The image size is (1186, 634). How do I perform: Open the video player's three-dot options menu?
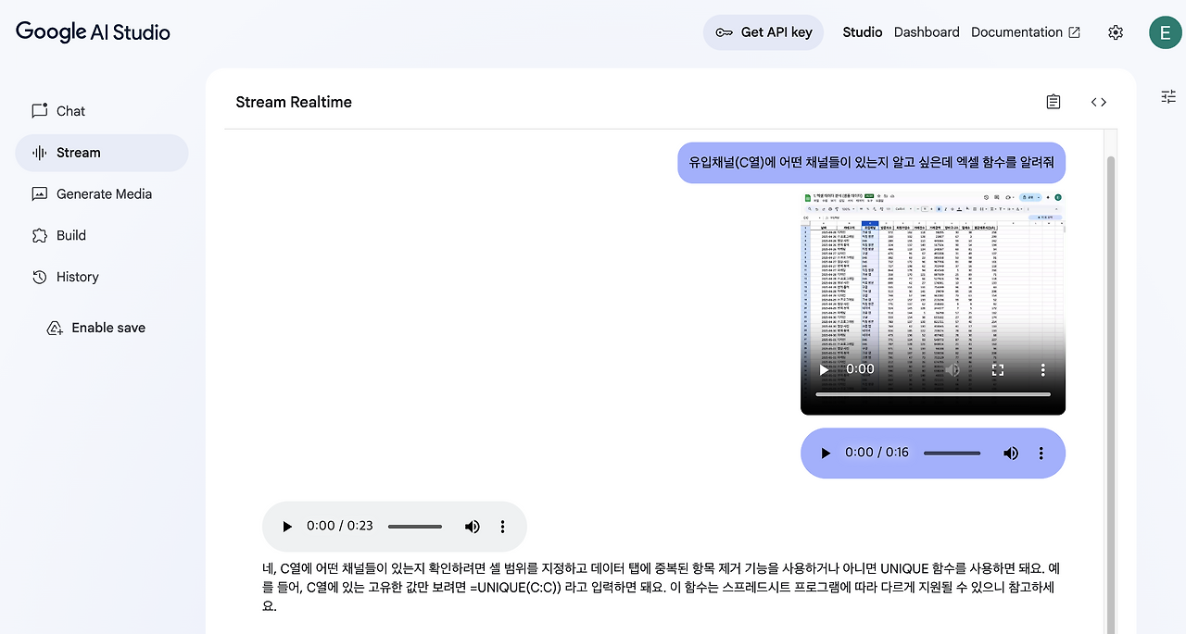coord(1042,369)
